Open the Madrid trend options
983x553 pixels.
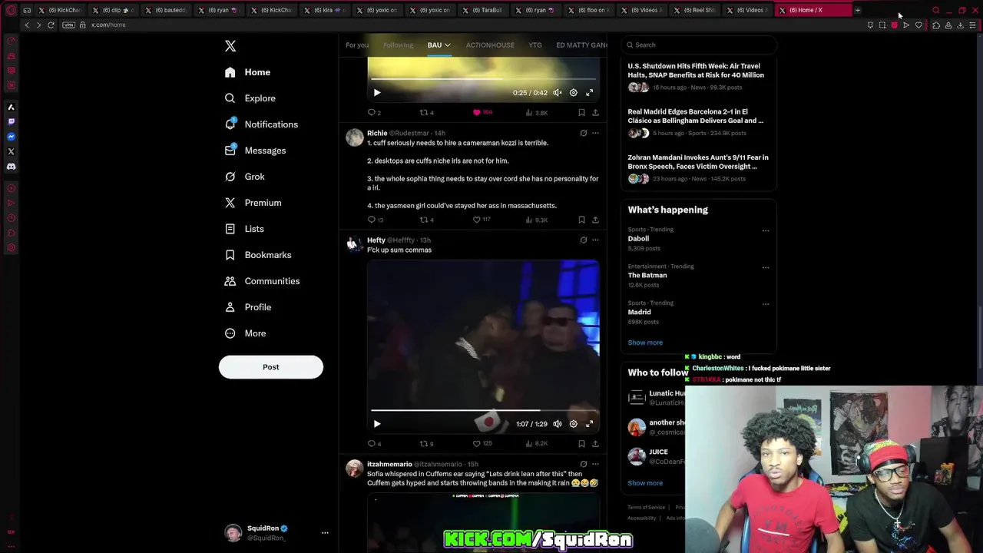pos(765,304)
